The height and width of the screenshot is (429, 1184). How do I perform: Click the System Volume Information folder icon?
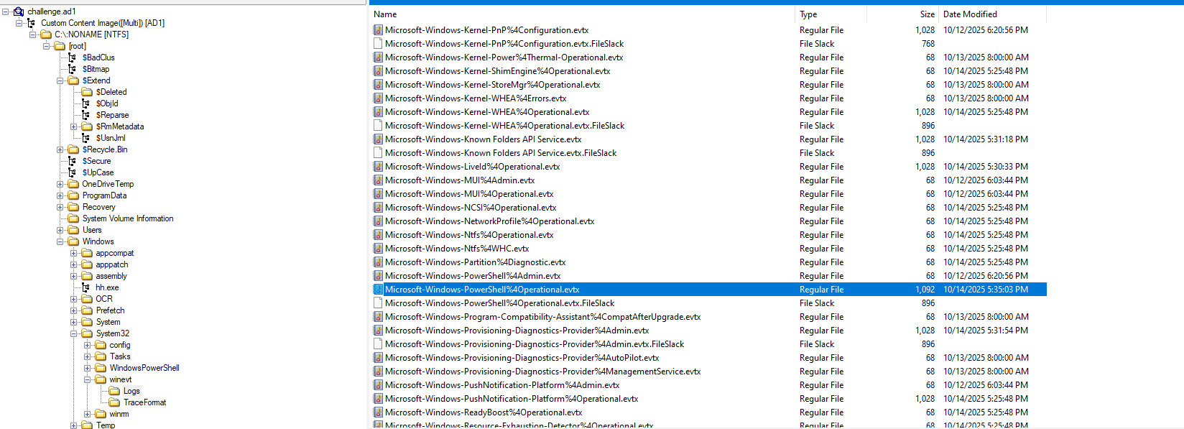[73, 218]
